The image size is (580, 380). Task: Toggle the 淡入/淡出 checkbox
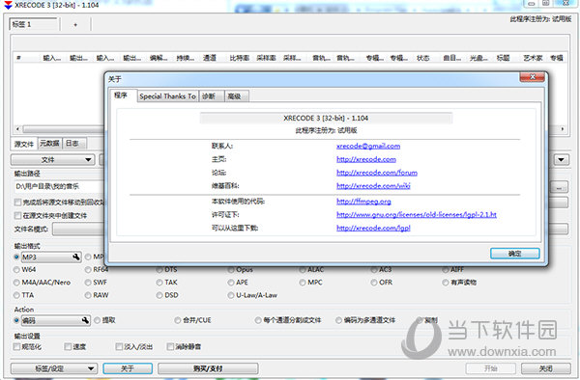point(120,346)
